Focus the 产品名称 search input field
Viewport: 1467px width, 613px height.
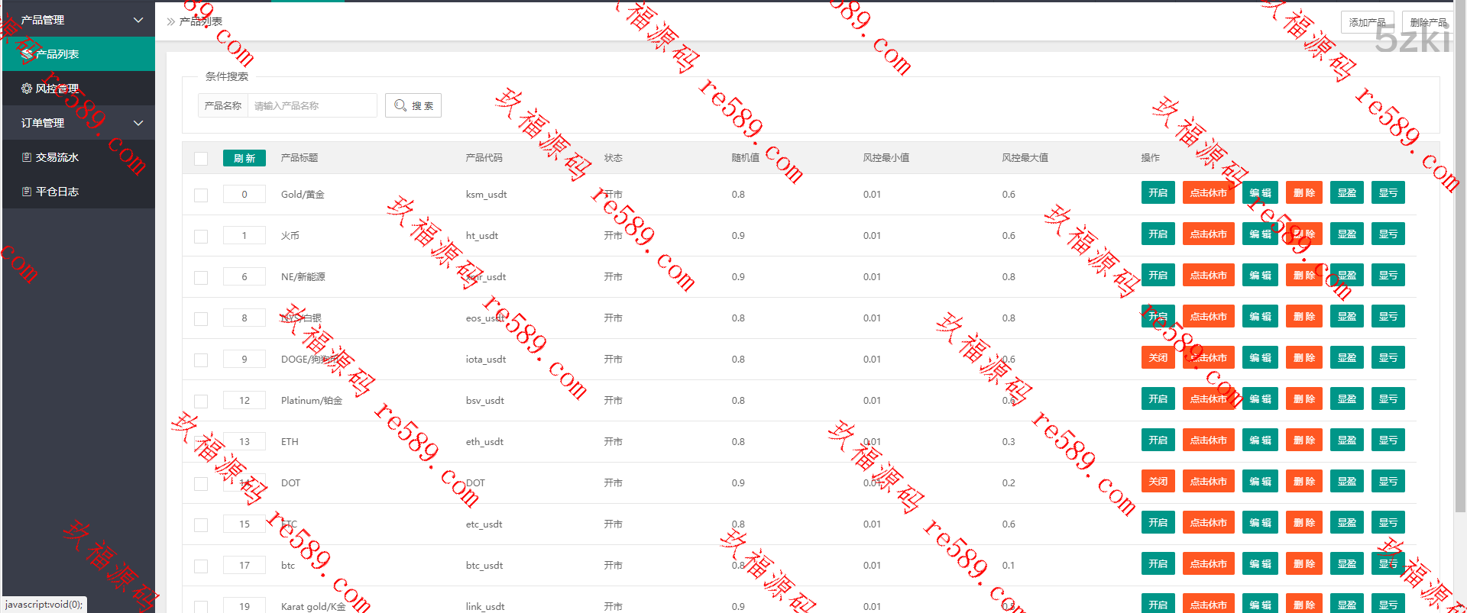coord(312,105)
